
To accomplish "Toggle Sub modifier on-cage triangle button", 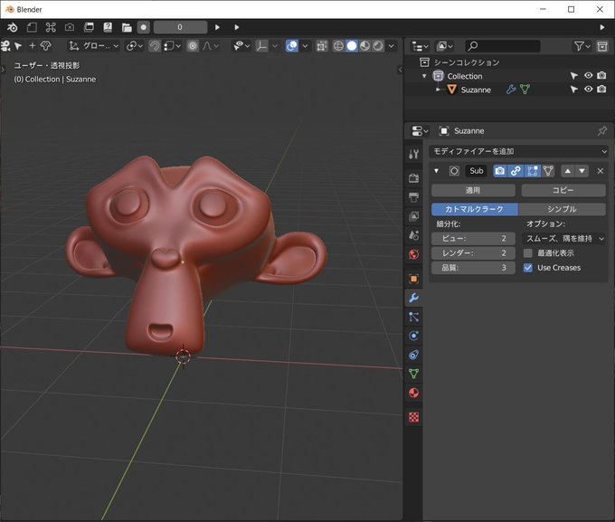I will pyautogui.click(x=548, y=171).
